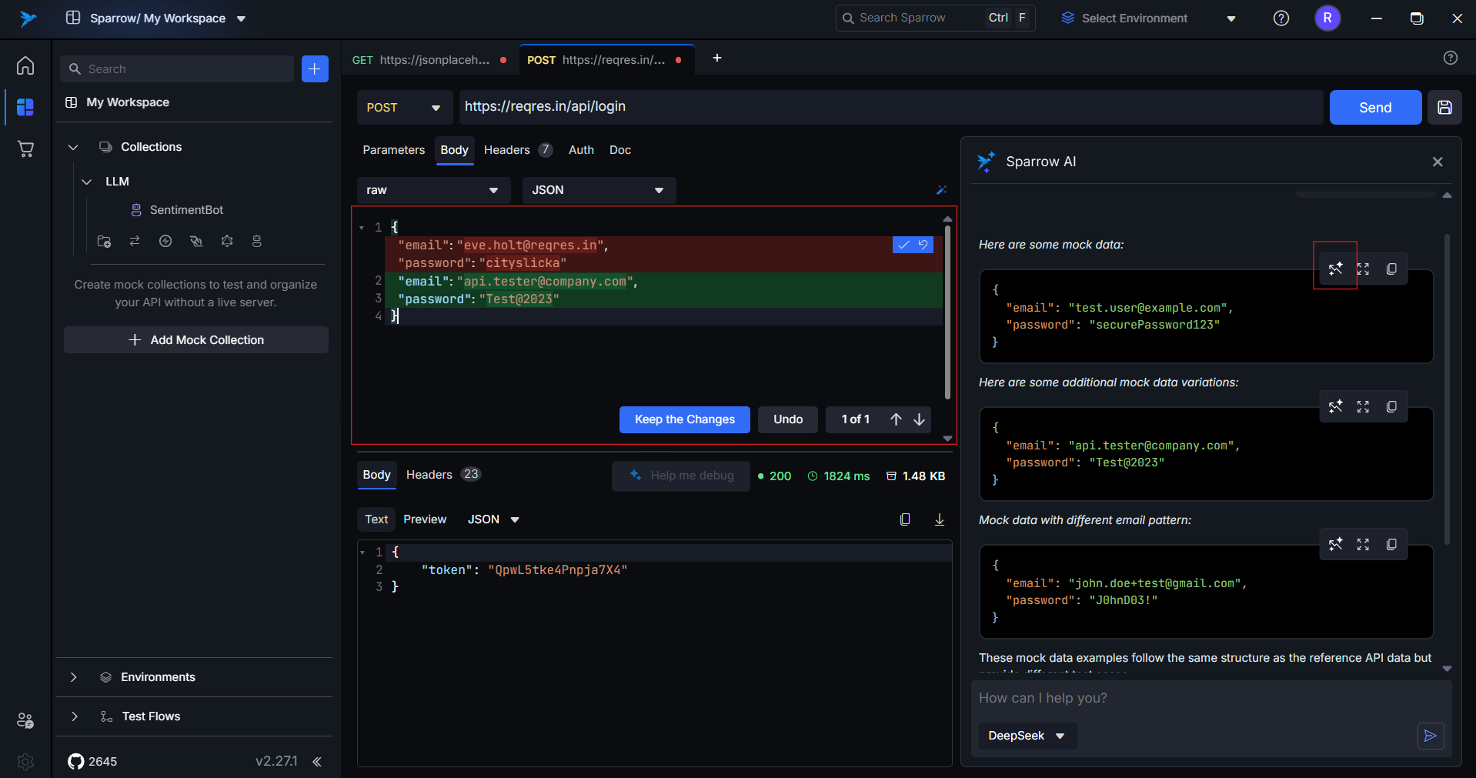1476x778 pixels.
Task: Click Help me debug
Action: point(680,476)
